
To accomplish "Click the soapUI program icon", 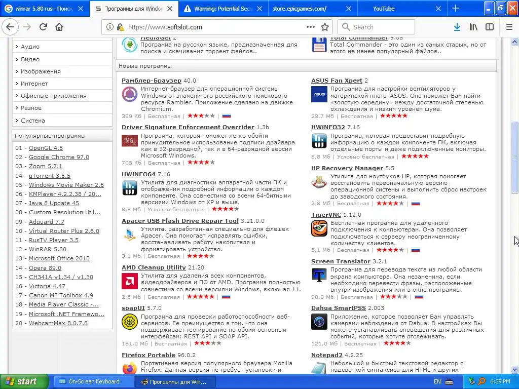I will point(129,322).
